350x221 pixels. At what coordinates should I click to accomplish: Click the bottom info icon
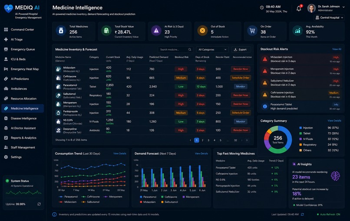(x=54, y=214)
